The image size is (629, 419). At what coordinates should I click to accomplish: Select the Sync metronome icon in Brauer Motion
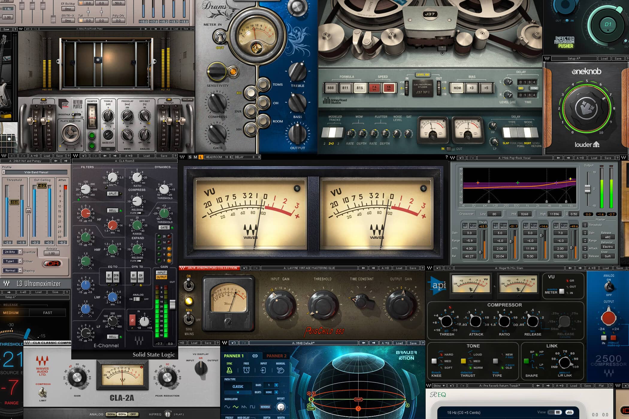229,370
